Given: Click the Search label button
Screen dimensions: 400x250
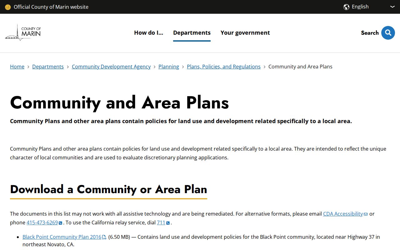Looking at the screenshot, I should (x=370, y=33).
